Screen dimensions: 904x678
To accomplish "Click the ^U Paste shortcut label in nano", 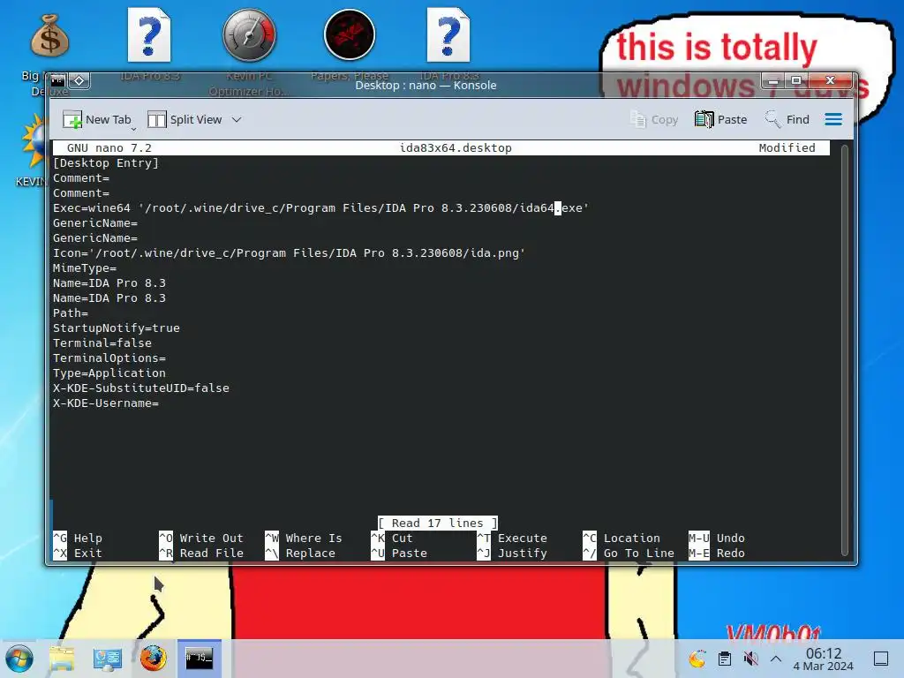I will click(399, 553).
